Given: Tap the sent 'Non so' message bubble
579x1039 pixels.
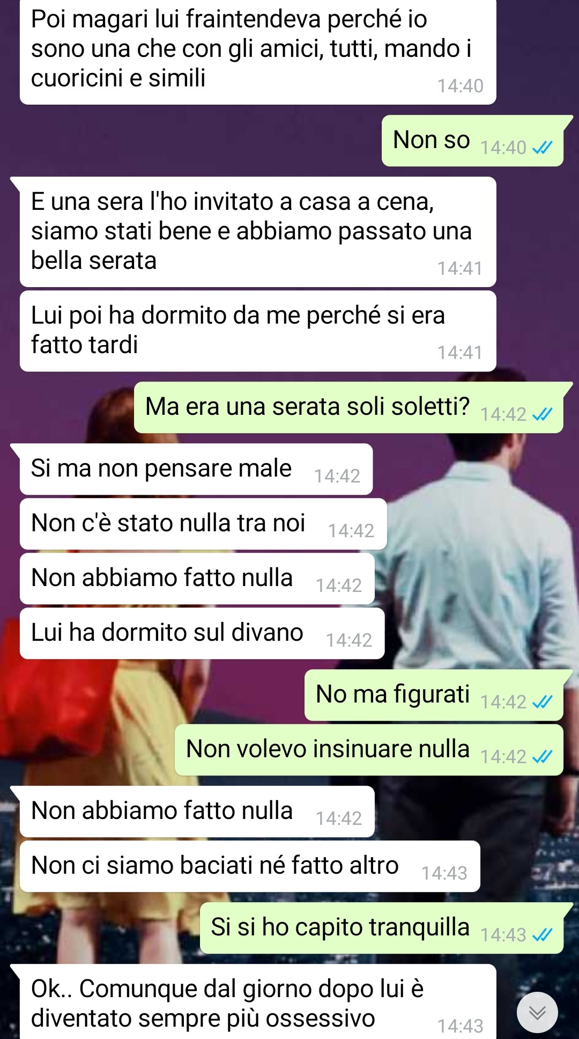Looking at the screenshot, I should [472, 141].
